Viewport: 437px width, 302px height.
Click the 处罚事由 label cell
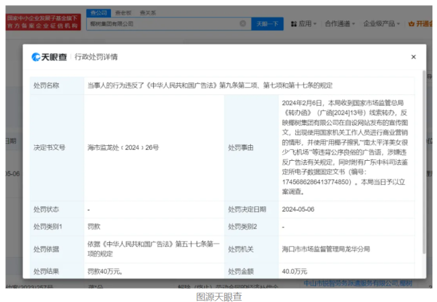click(x=251, y=147)
